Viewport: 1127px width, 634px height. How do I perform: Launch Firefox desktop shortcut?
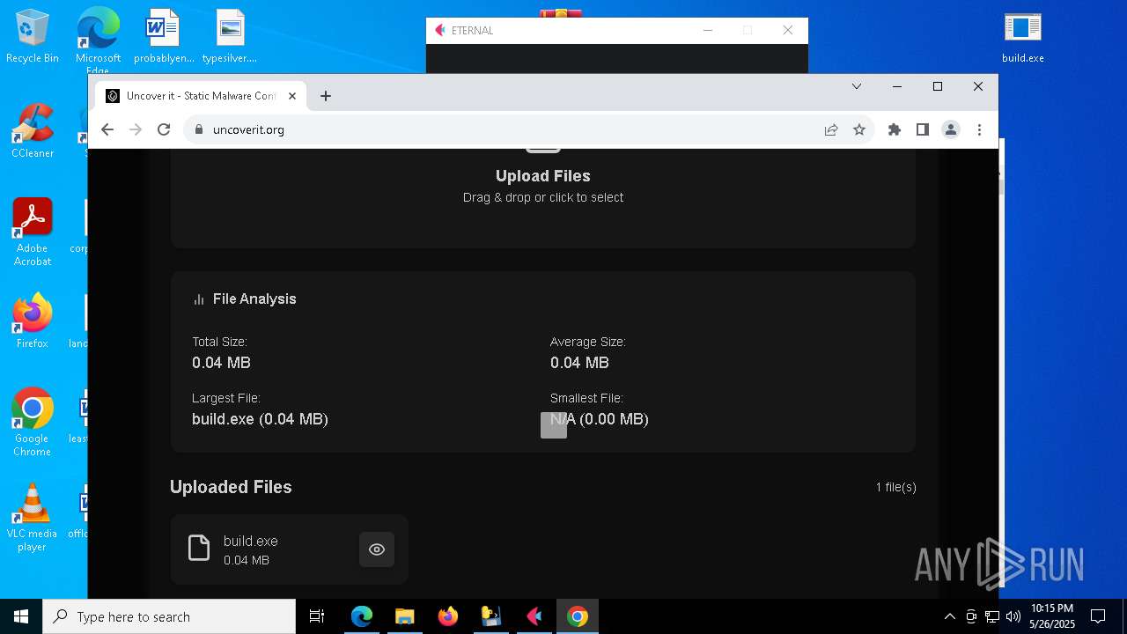tap(33, 321)
